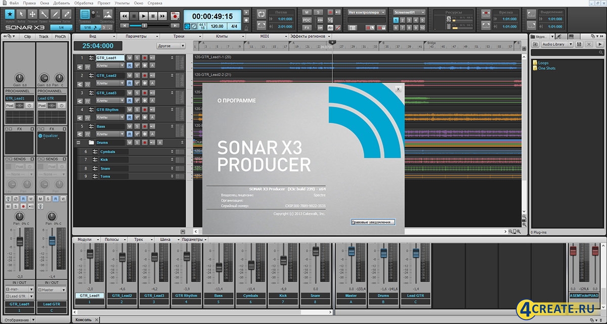Select Screenset number 10
This screenshot has width=607, height=324.
tap(422, 27)
